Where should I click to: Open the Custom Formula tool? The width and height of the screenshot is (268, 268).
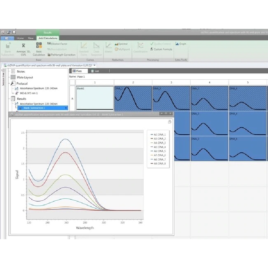pyautogui.click(x=161, y=49)
